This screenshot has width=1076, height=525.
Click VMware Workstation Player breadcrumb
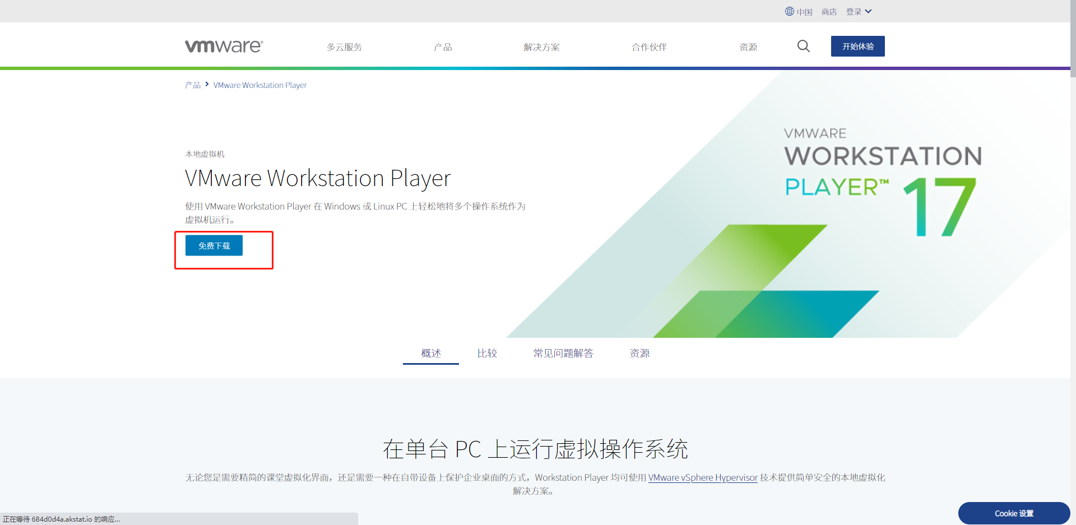[260, 85]
